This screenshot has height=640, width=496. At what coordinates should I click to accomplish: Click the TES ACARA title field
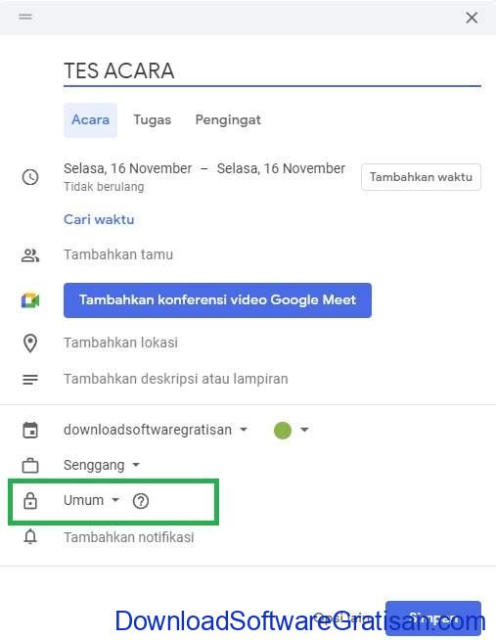pyautogui.click(x=272, y=71)
